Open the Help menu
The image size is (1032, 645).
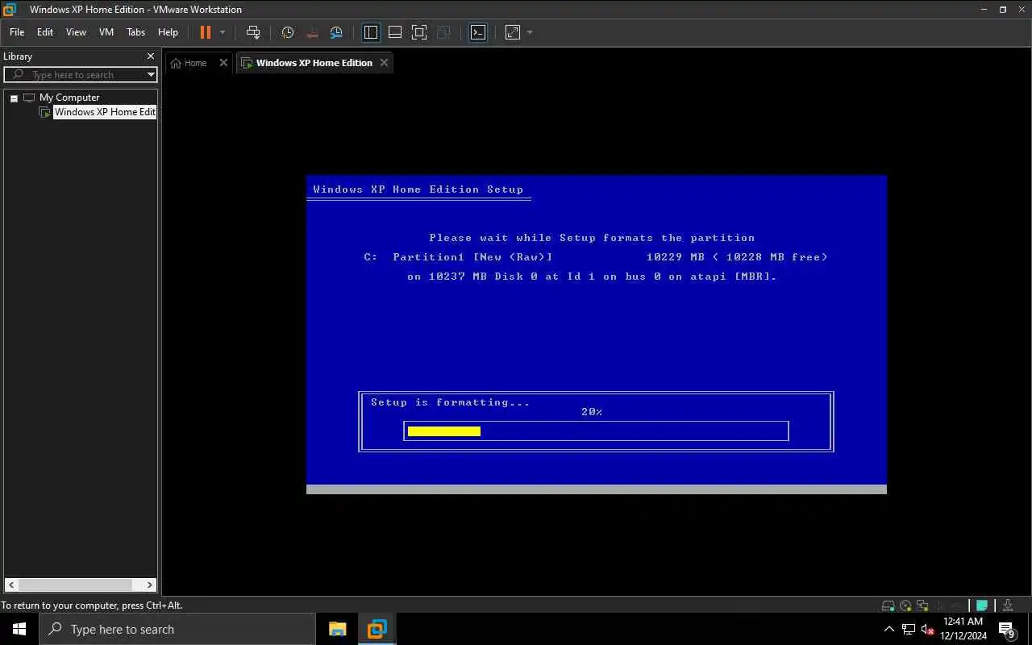[x=168, y=32]
